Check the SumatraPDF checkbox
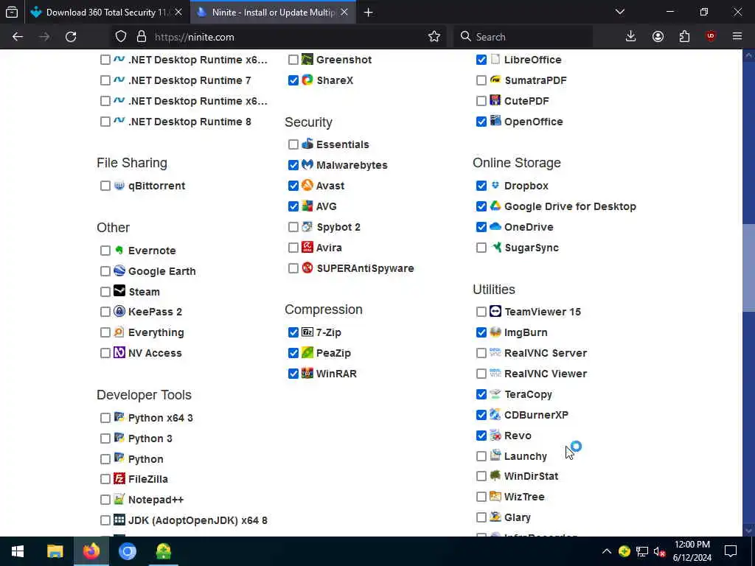The image size is (755, 566). 481,80
